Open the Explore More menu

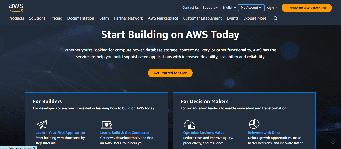coord(255,18)
